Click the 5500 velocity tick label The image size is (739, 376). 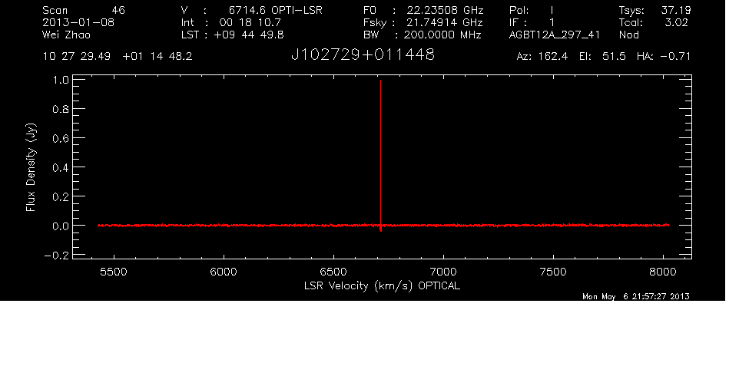(114, 272)
